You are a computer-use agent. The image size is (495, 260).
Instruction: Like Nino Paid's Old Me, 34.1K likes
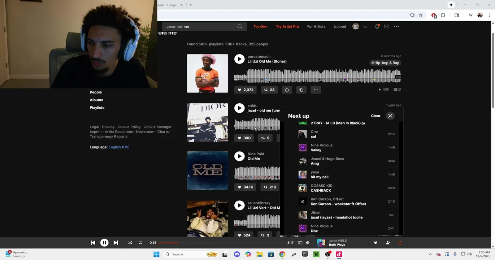tap(246, 187)
